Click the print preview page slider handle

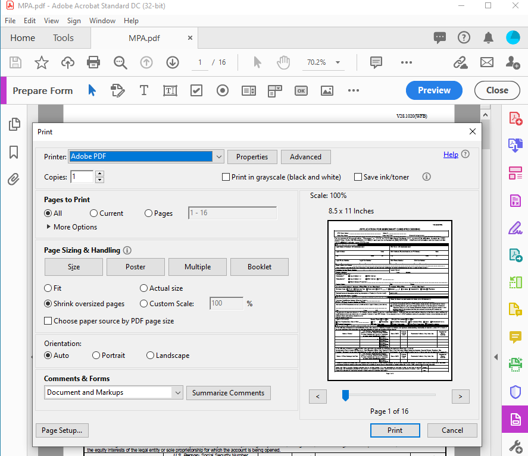point(345,395)
